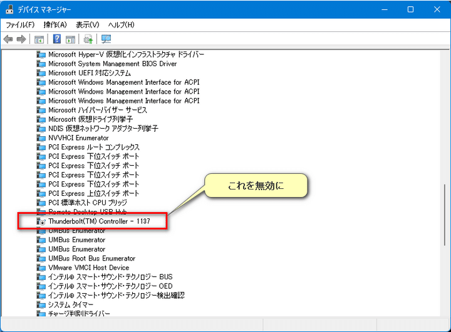Select Thunderbolt(TM) Controller - 1137 device
Image resolution: width=451 pixels, height=332 pixels.
(x=99, y=221)
